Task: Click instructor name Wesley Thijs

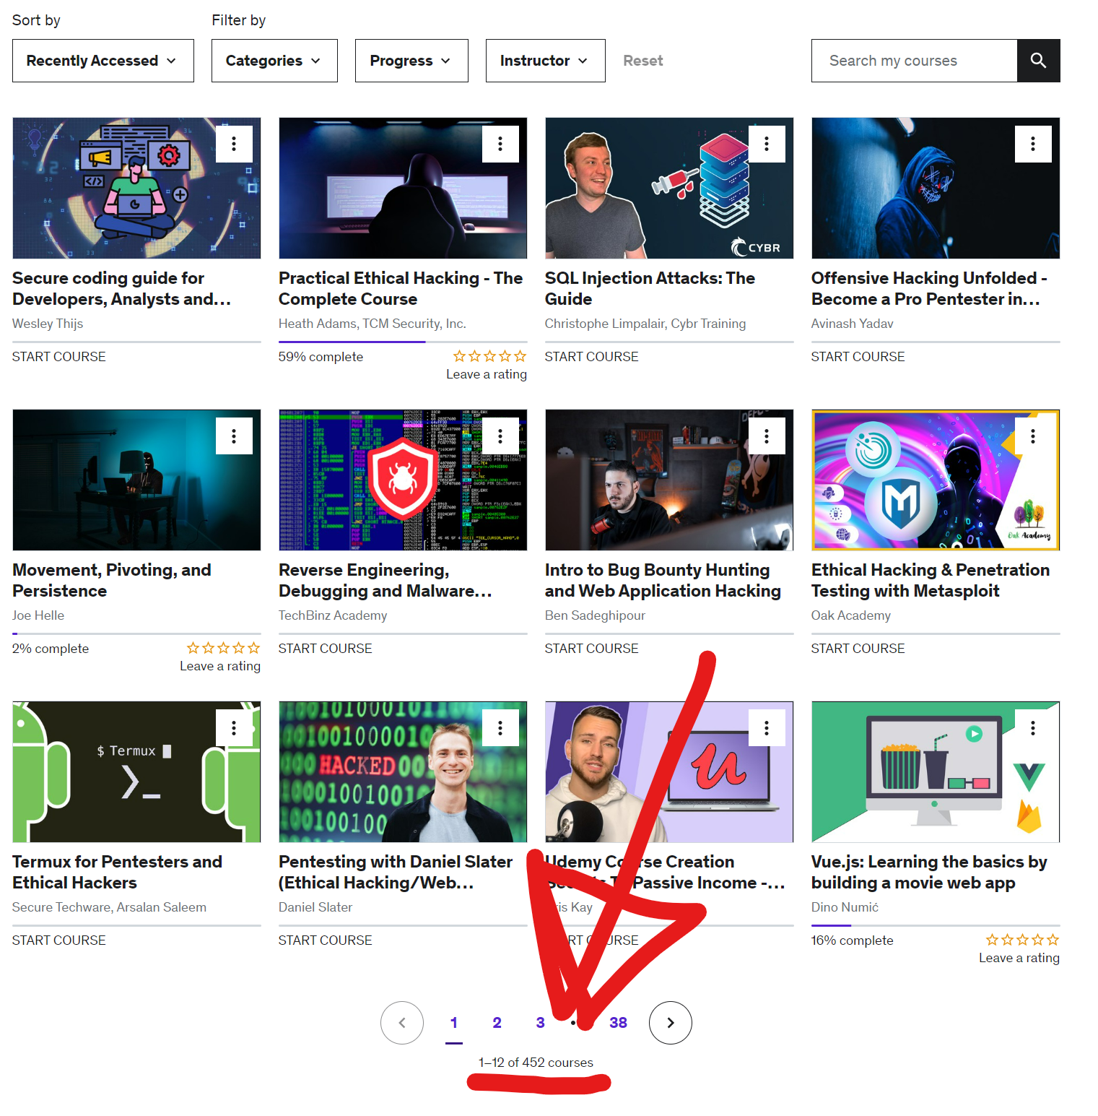Action: click(48, 324)
